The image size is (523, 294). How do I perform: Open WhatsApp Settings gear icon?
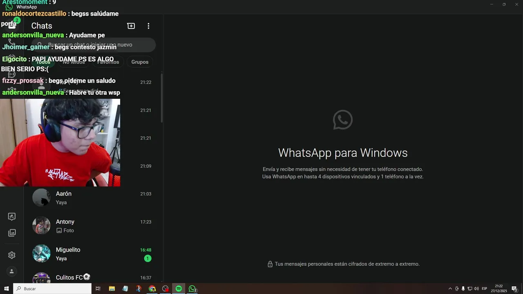tap(12, 255)
